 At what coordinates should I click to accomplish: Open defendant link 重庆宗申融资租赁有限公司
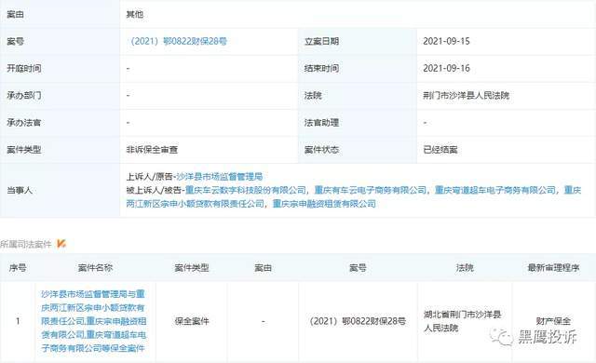click(324, 204)
